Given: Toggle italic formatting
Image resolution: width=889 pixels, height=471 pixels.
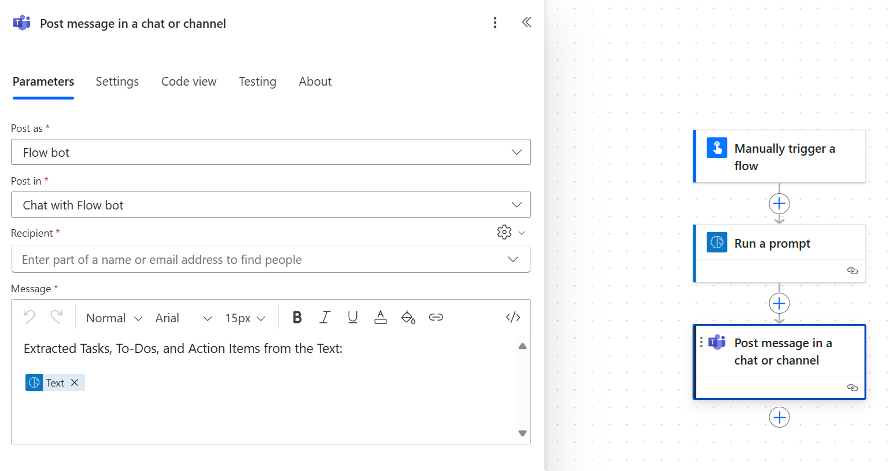Looking at the screenshot, I should coord(324,317).
